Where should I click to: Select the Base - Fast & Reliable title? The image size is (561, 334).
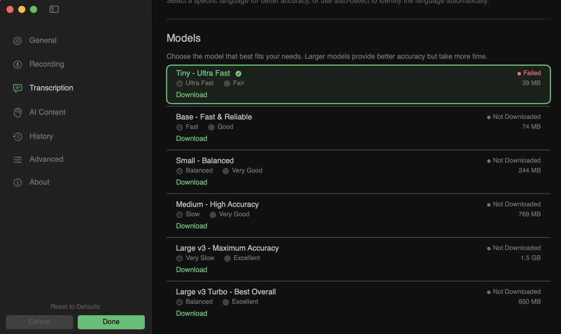click(214, 117)
